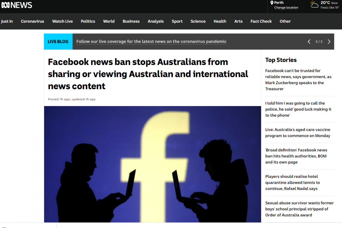Go to the World section
The width and height of the screenshot is (342, 228).
pos(109,21)
